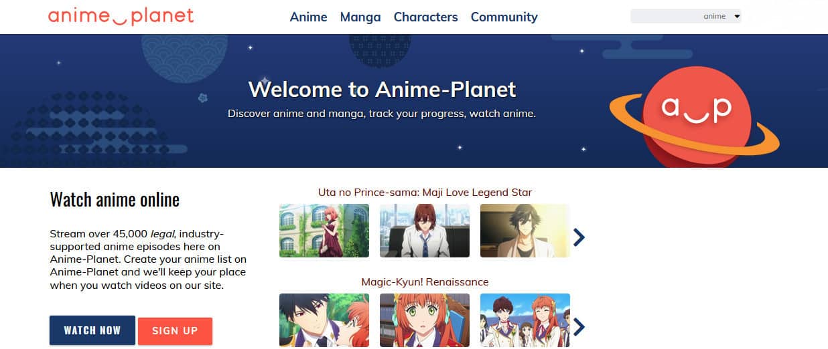Open the Community menu
Screen dimensions: 828x349
[504, 17]
